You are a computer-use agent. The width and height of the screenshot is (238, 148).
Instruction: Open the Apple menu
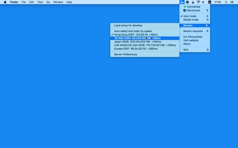5,2
